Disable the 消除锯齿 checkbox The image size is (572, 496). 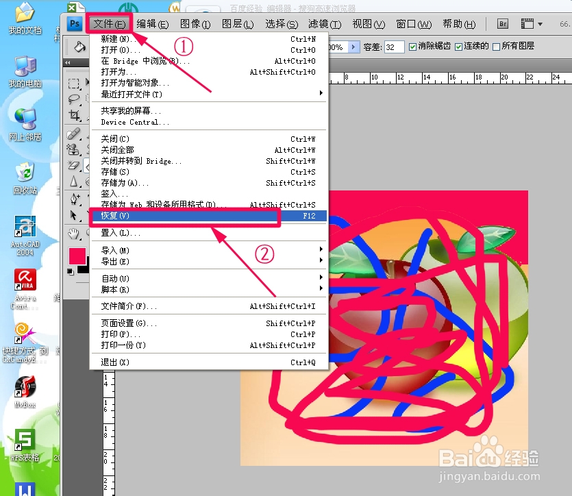[x=413, y=47]
